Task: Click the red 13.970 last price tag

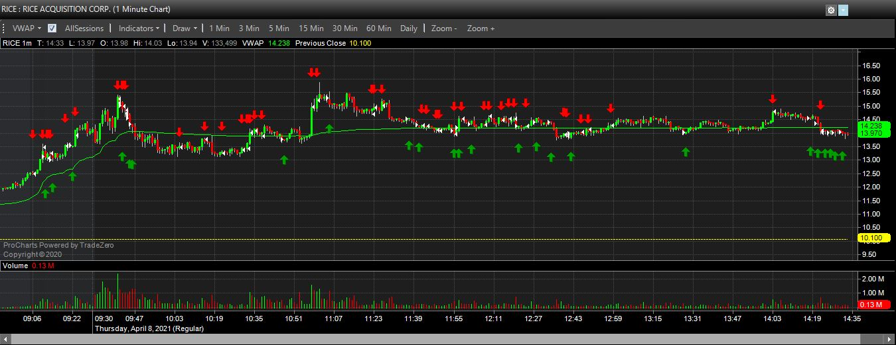Action: (x=870, y=134)
